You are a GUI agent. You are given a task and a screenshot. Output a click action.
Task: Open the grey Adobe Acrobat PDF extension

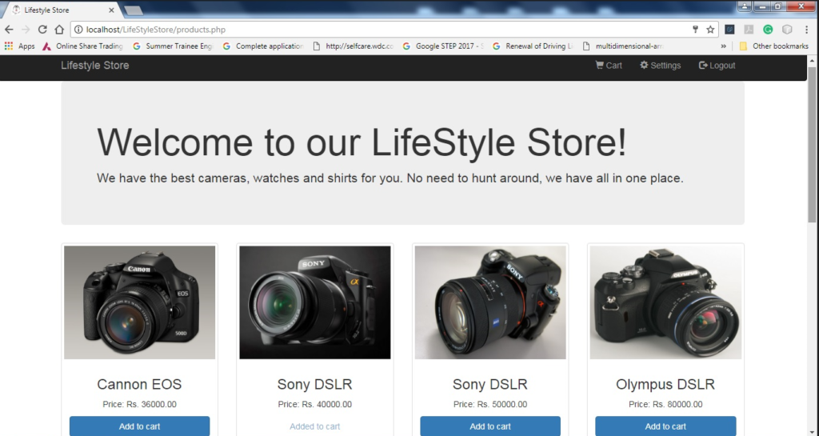tap(749, 30)
